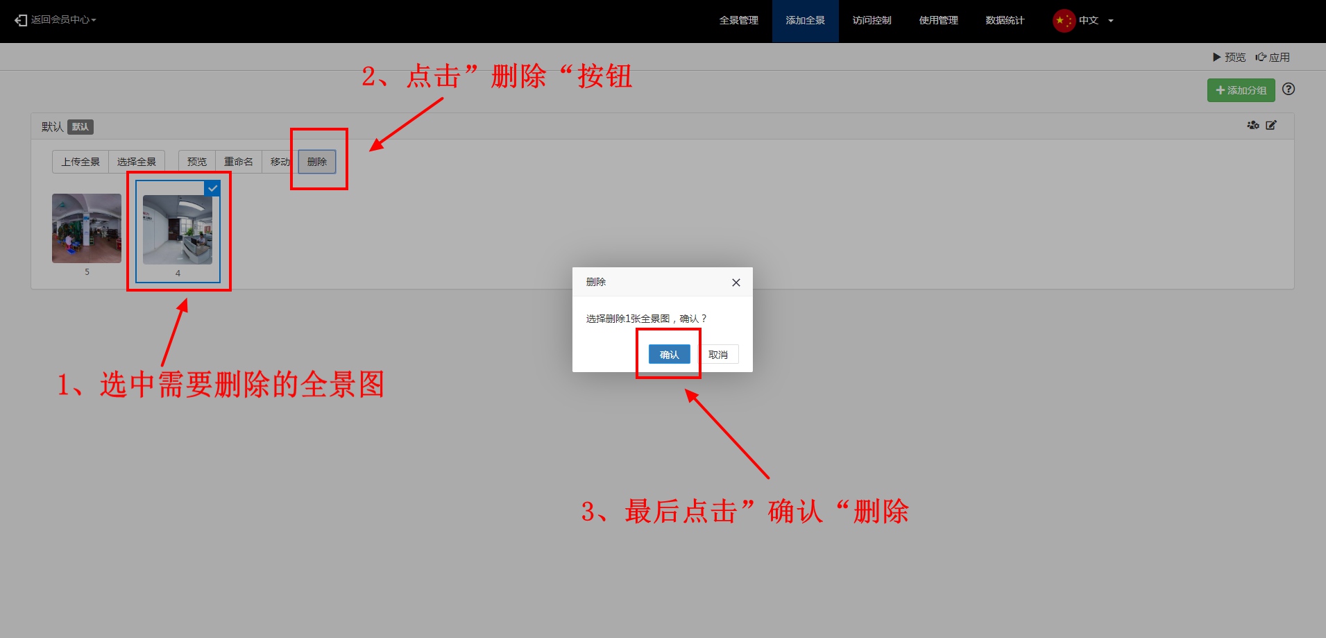Click the 预览 play icon at top right
1326x638 pixels.
1216,57
